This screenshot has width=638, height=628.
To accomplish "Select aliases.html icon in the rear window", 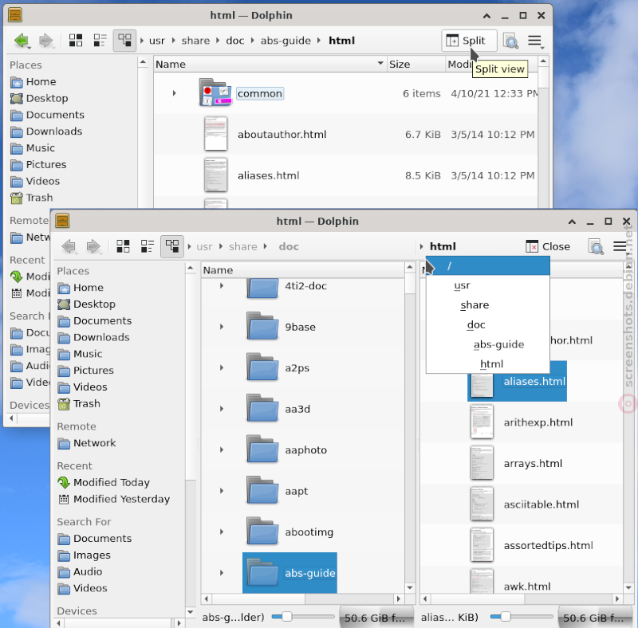I will coord(215,175).
